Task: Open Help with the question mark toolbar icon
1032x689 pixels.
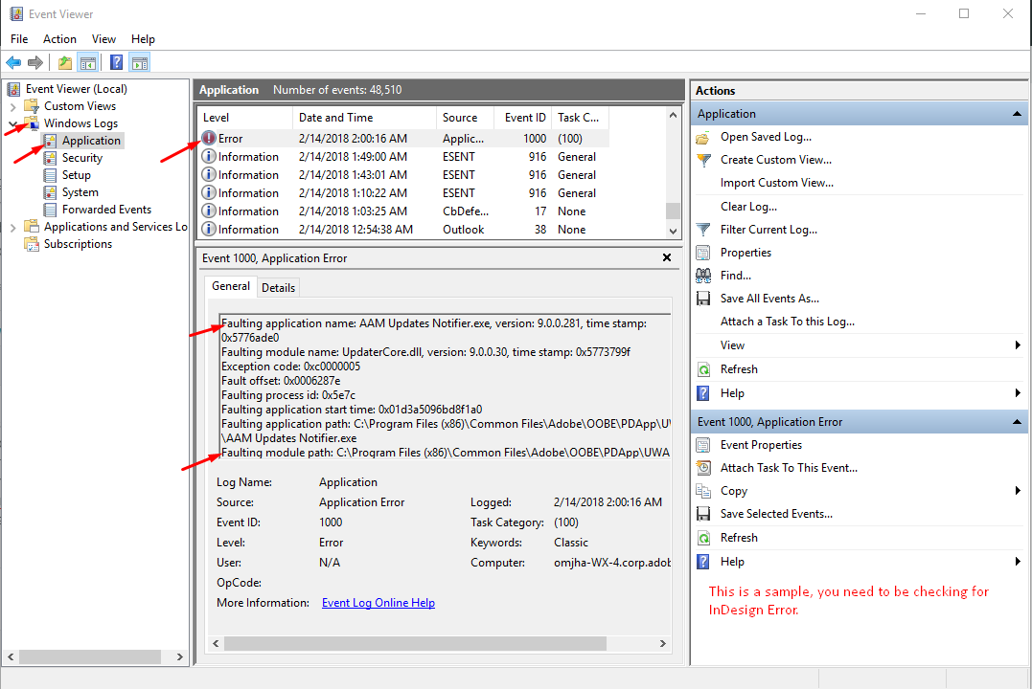Action: coord(116,63)
